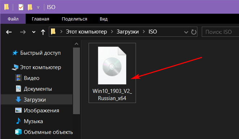Open Быстрый доступ in navigation pane
Image resolution: width=239 pixels, height=139 pixels.
coord(40,53)
